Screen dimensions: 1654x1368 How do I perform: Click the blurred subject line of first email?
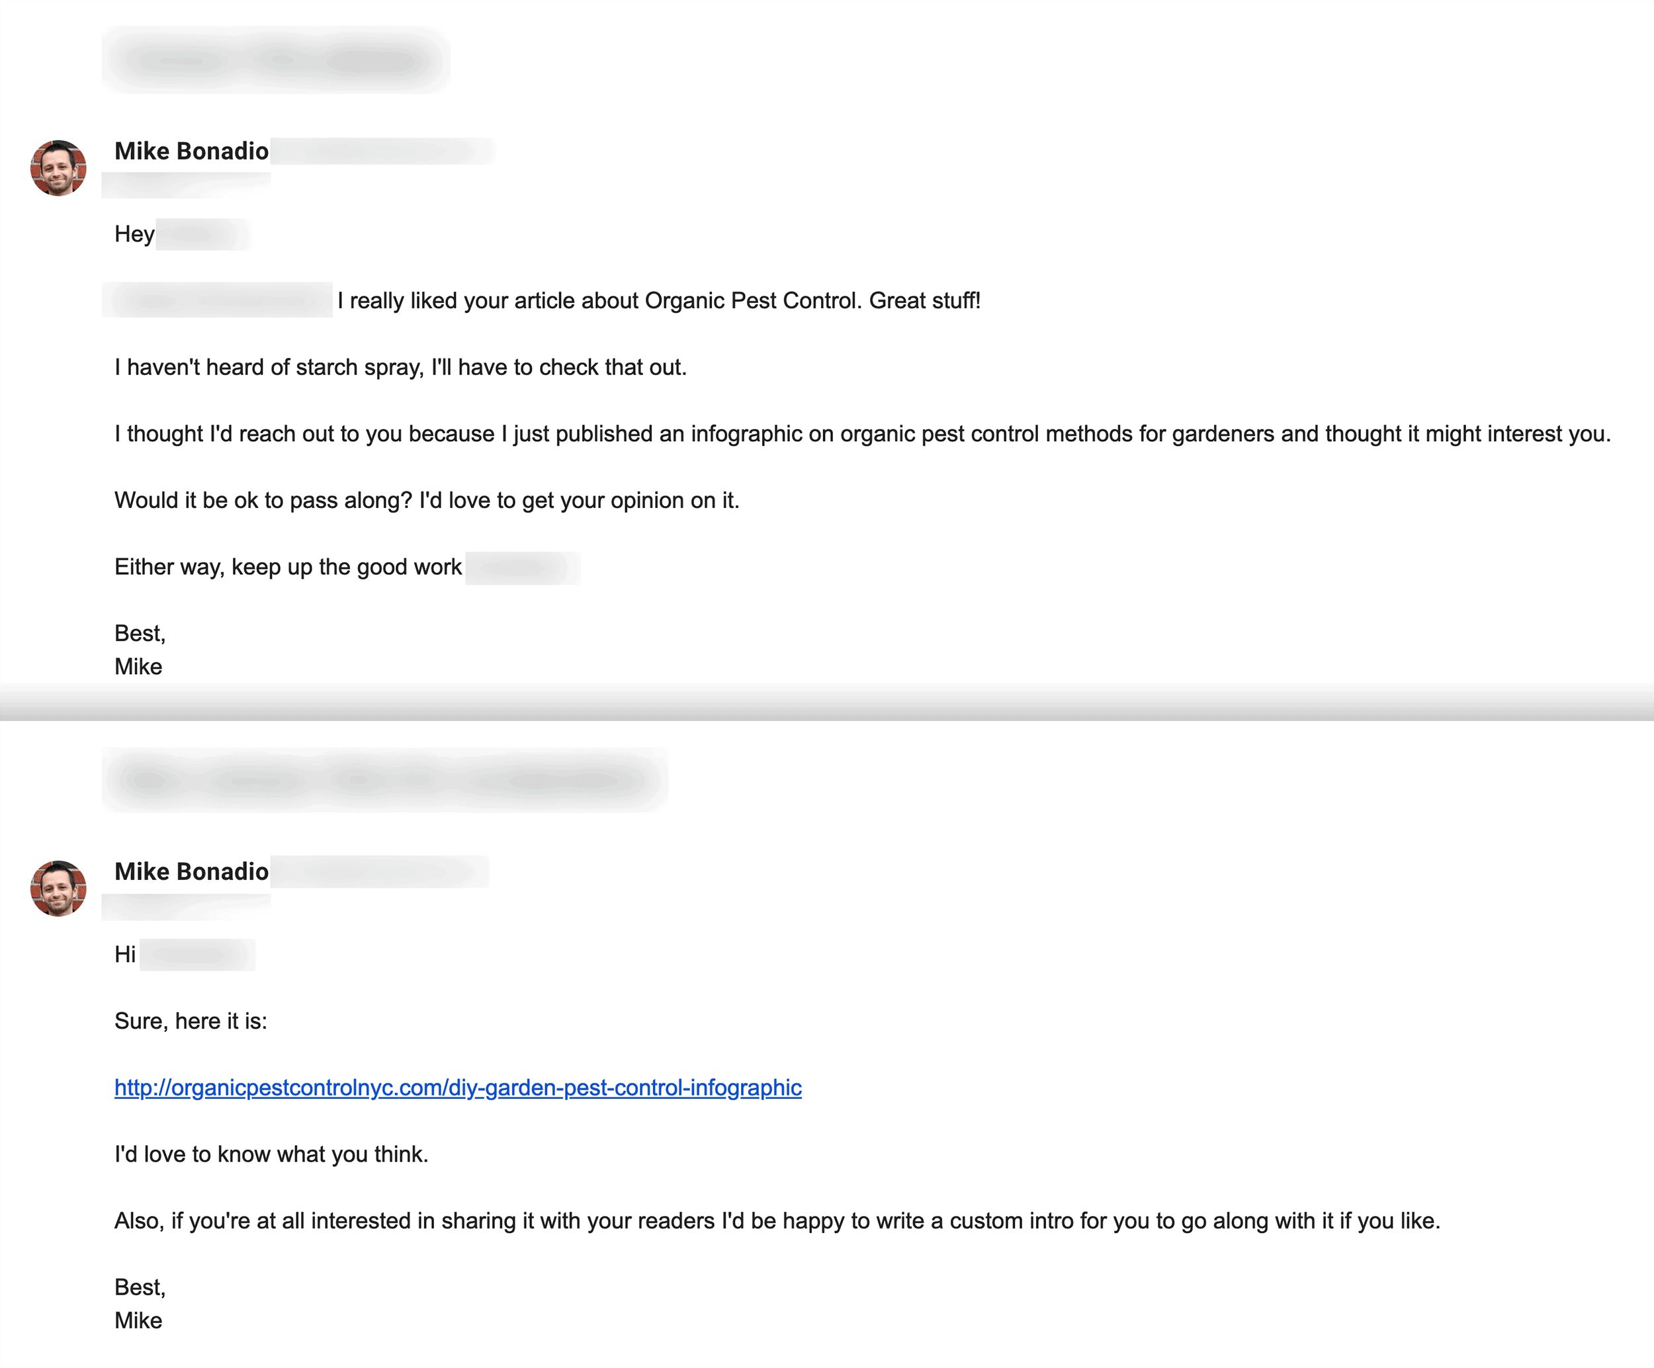click(x=276, y=60)
